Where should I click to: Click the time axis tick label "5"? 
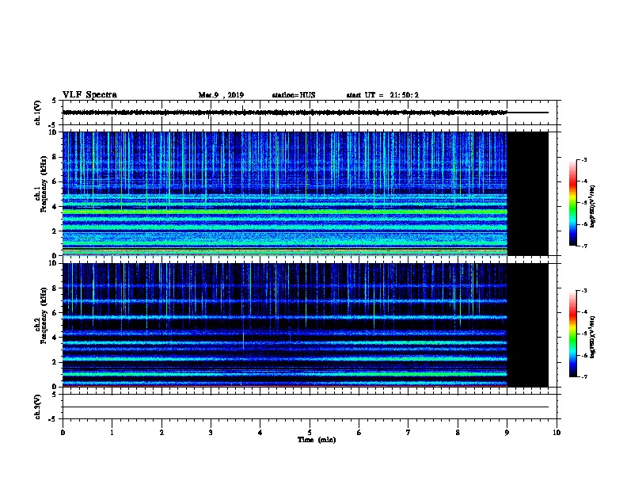[310, 433]
